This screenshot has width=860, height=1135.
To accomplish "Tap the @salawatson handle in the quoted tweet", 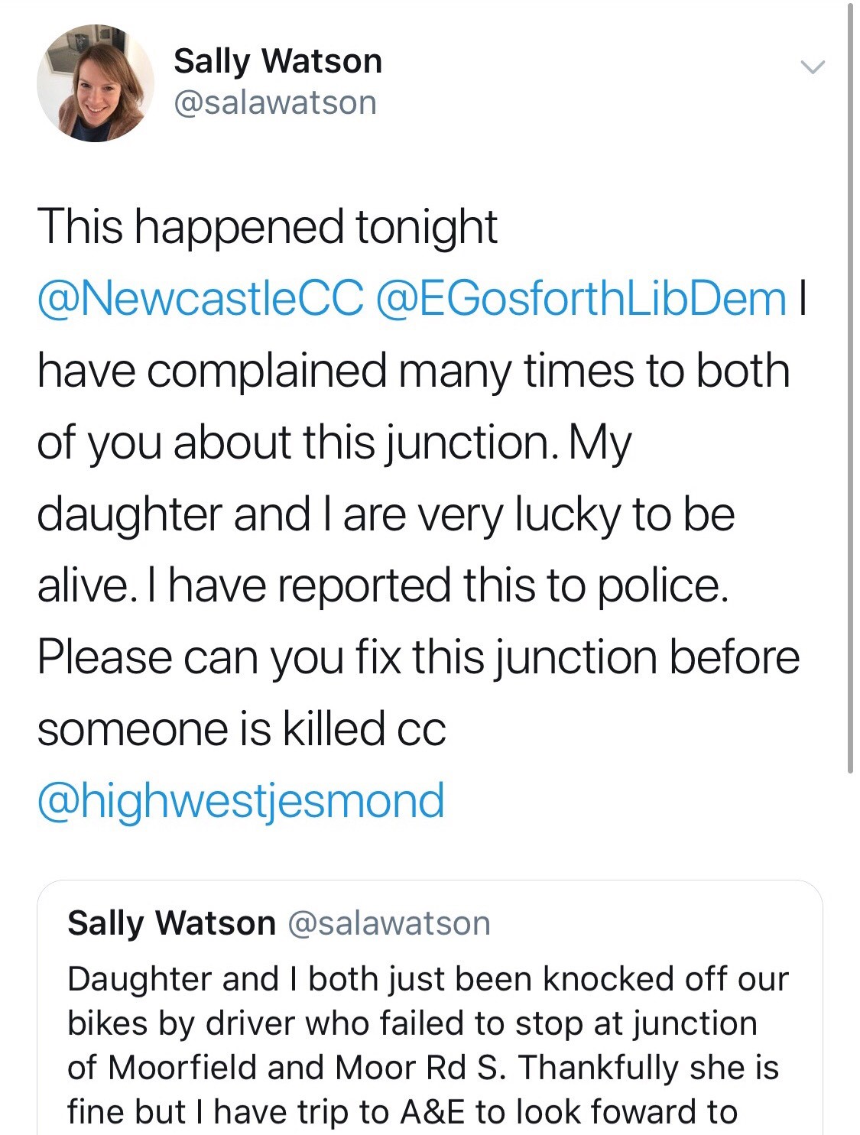I will tap(389, 923).
